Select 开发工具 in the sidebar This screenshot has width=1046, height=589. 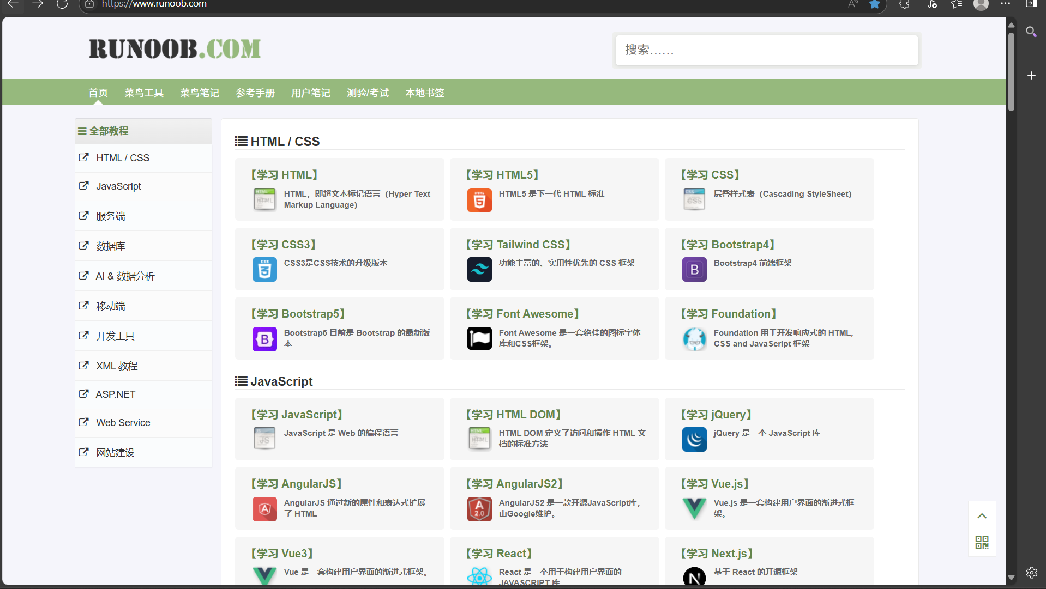(143, 336)
